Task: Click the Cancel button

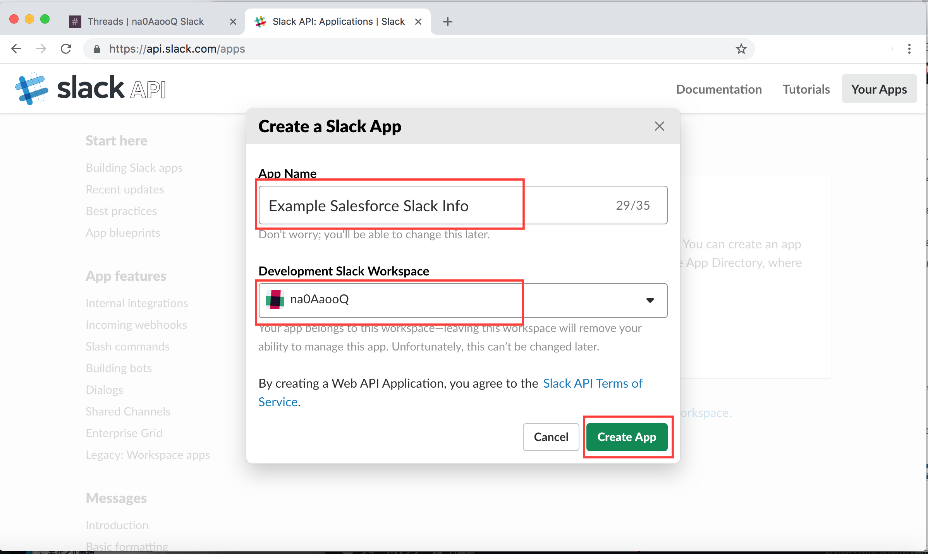Action: pos(551,437)
